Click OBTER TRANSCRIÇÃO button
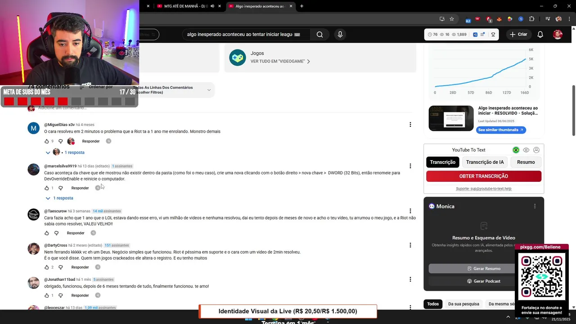The height and width of the screenshot is (324, 576). pyautogui.click(x=484, y=176)
